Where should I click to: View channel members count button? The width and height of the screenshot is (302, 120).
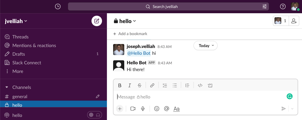[281, 21]
